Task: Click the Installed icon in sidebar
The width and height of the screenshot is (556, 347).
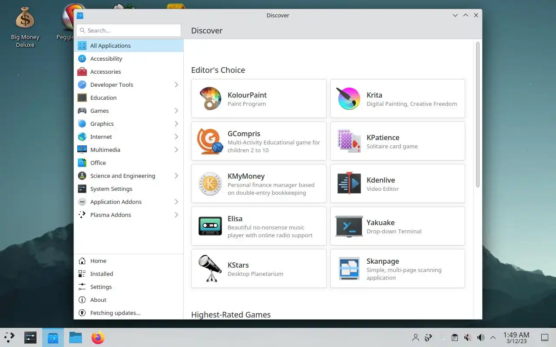Action: 82,274
